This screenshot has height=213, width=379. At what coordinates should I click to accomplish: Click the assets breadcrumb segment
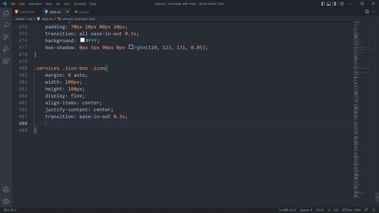click(20, 19)
